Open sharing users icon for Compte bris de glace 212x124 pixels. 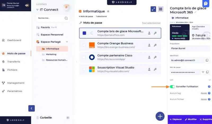coord(149,33)
